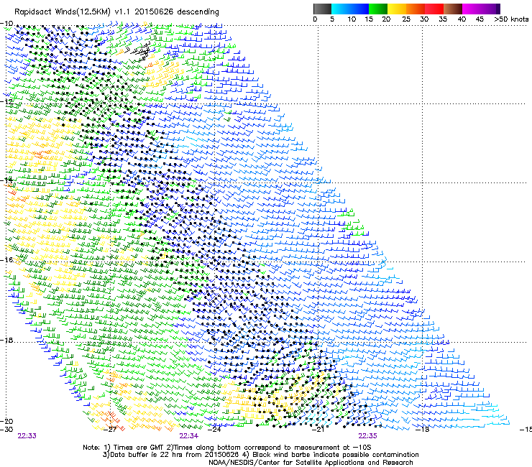Image resolution: width=532 pixels, height=467 pixels.
Task: Click the '-18' latitude axis label
Action: click(x=6, y=340)
